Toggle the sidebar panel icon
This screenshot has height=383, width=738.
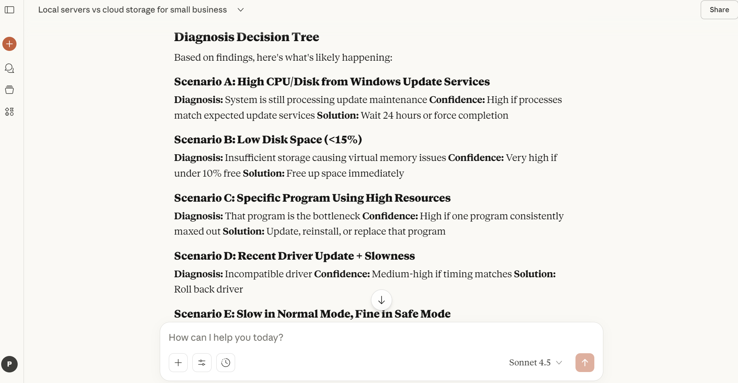point(9,10)
